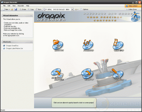Viewport: 142px width, 112px height.
Task: Click 'Erase any rewritable disc' text
Action: pyautogui.click(x=12, y=28)
